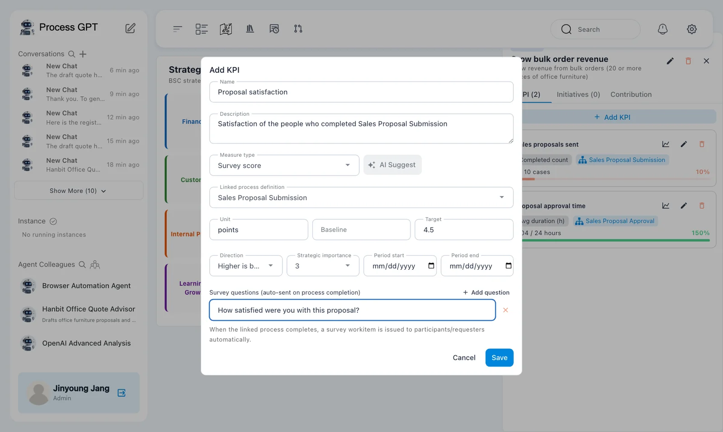Open Measure type dropdown

pos(284,165)
